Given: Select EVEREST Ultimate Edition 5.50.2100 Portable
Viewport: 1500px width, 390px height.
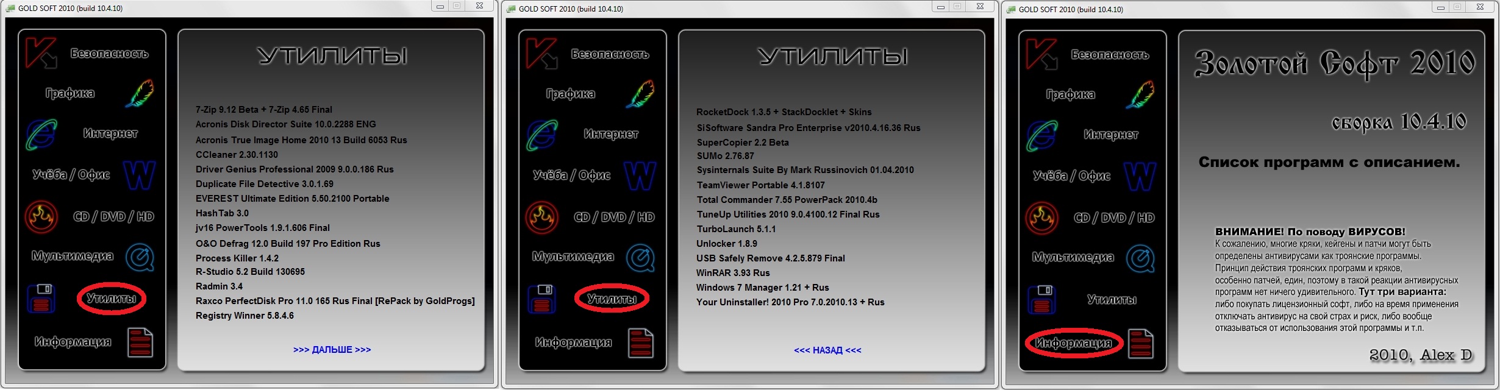Looking at the screenshot, I should point(292,199).
